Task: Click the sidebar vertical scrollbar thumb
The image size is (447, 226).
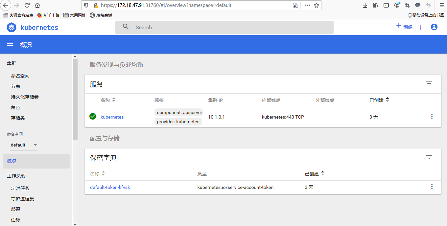Action: (x=75, y=99)
